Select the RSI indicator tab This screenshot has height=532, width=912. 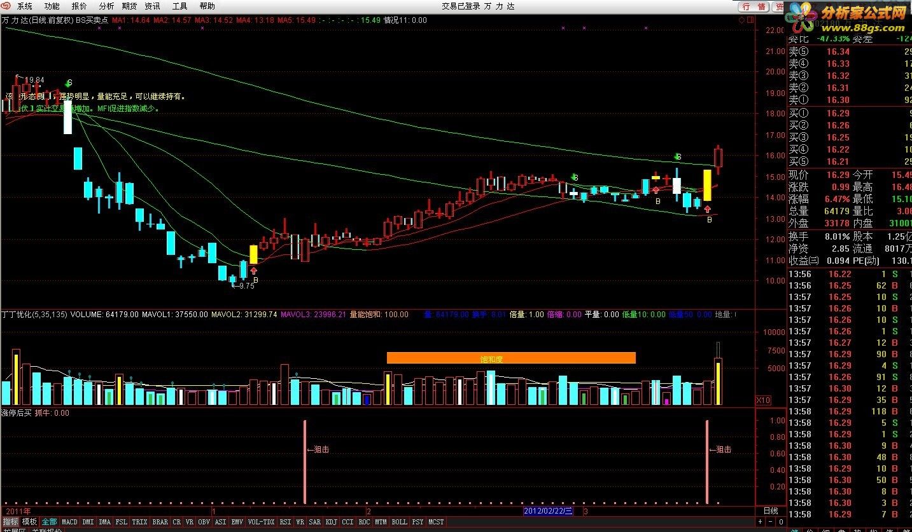[x=285, y=522]
